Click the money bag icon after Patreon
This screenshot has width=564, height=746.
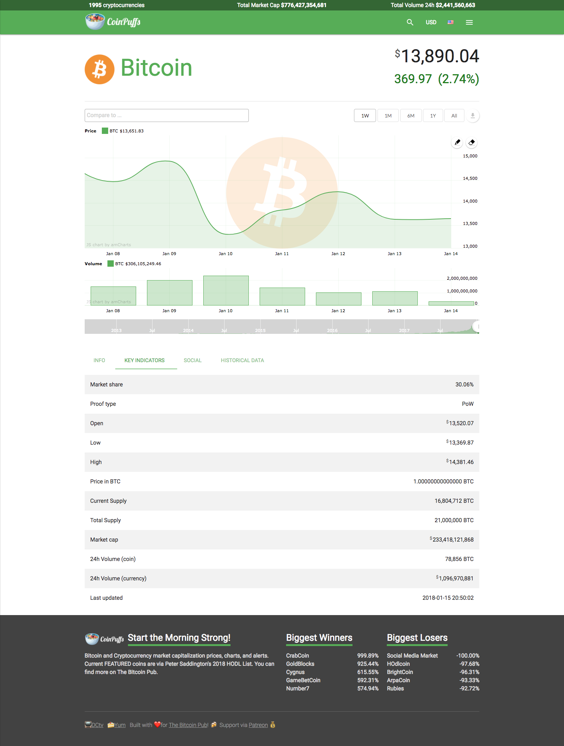pyautogui.click(x=273, y=725)
